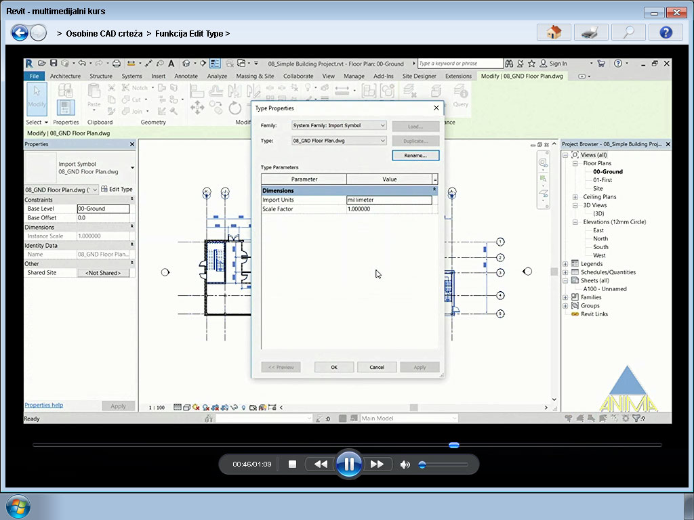Click Cancel in the Type Properties dialog
Image resolution: width=694 pixels, height=520 pixels.
[377, 366]
